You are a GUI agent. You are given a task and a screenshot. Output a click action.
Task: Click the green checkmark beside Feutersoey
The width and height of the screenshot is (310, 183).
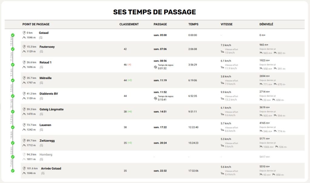[13, 49]
